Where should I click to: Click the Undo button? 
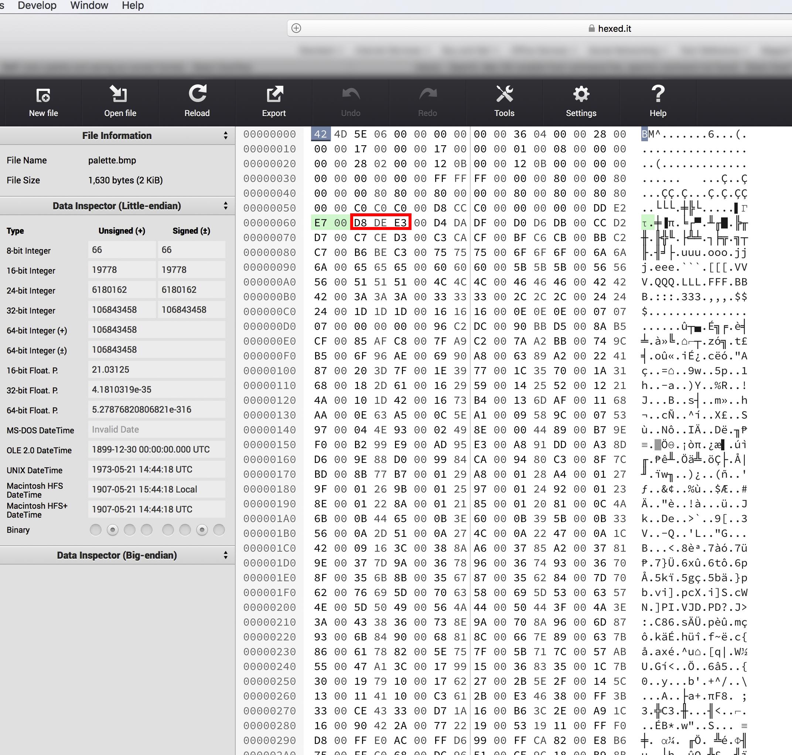point(351,101)
